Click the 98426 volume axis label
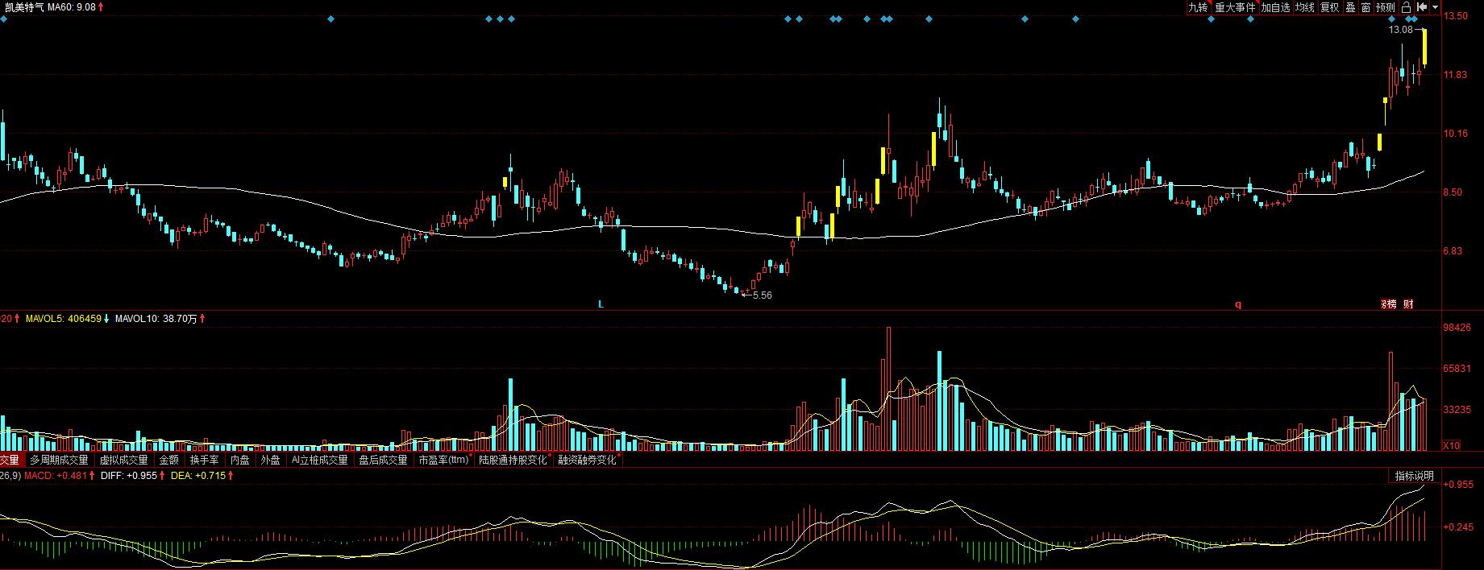This screenshot has height=570, width=1484. click(1457, 328)
